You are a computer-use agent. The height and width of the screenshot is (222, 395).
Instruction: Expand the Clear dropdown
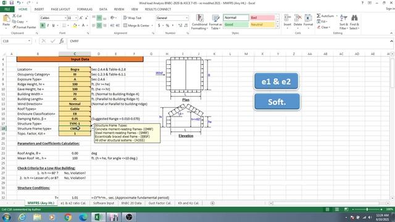330,27
